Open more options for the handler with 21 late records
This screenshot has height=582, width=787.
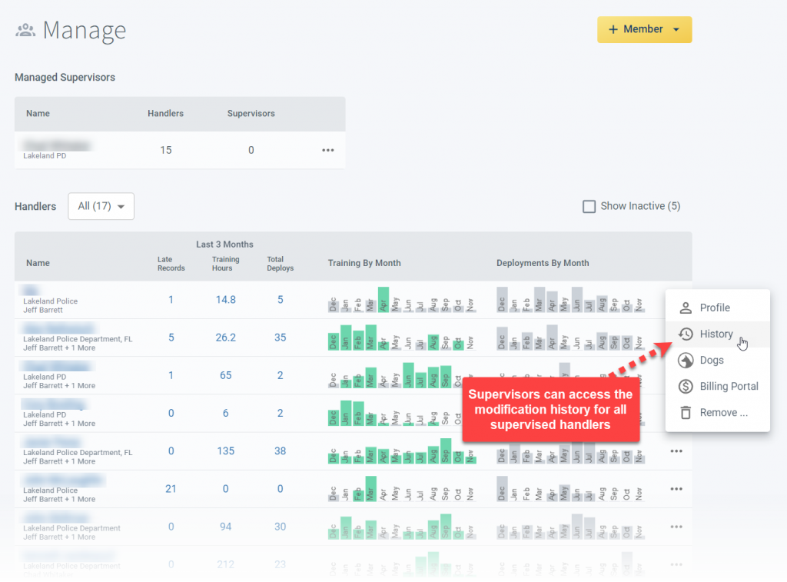tap(676, 489)
